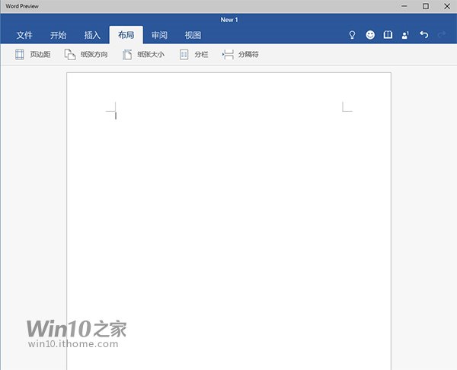The image size is (457, 370).
Task: Click the smiley feedback icon
Action: click(x=370, y=35)
